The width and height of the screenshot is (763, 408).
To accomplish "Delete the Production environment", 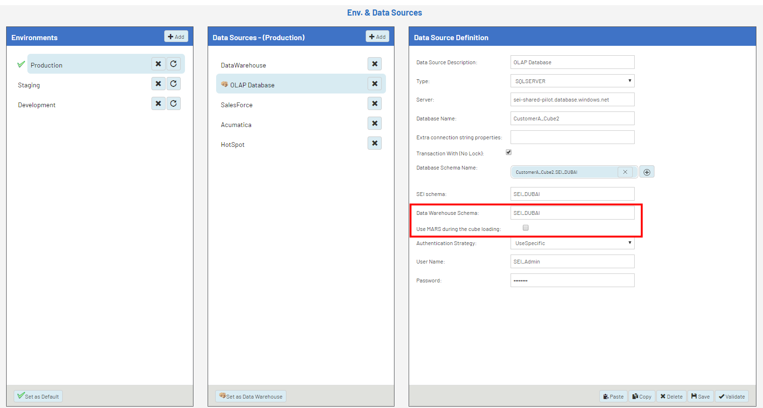I will coord(158,64).
